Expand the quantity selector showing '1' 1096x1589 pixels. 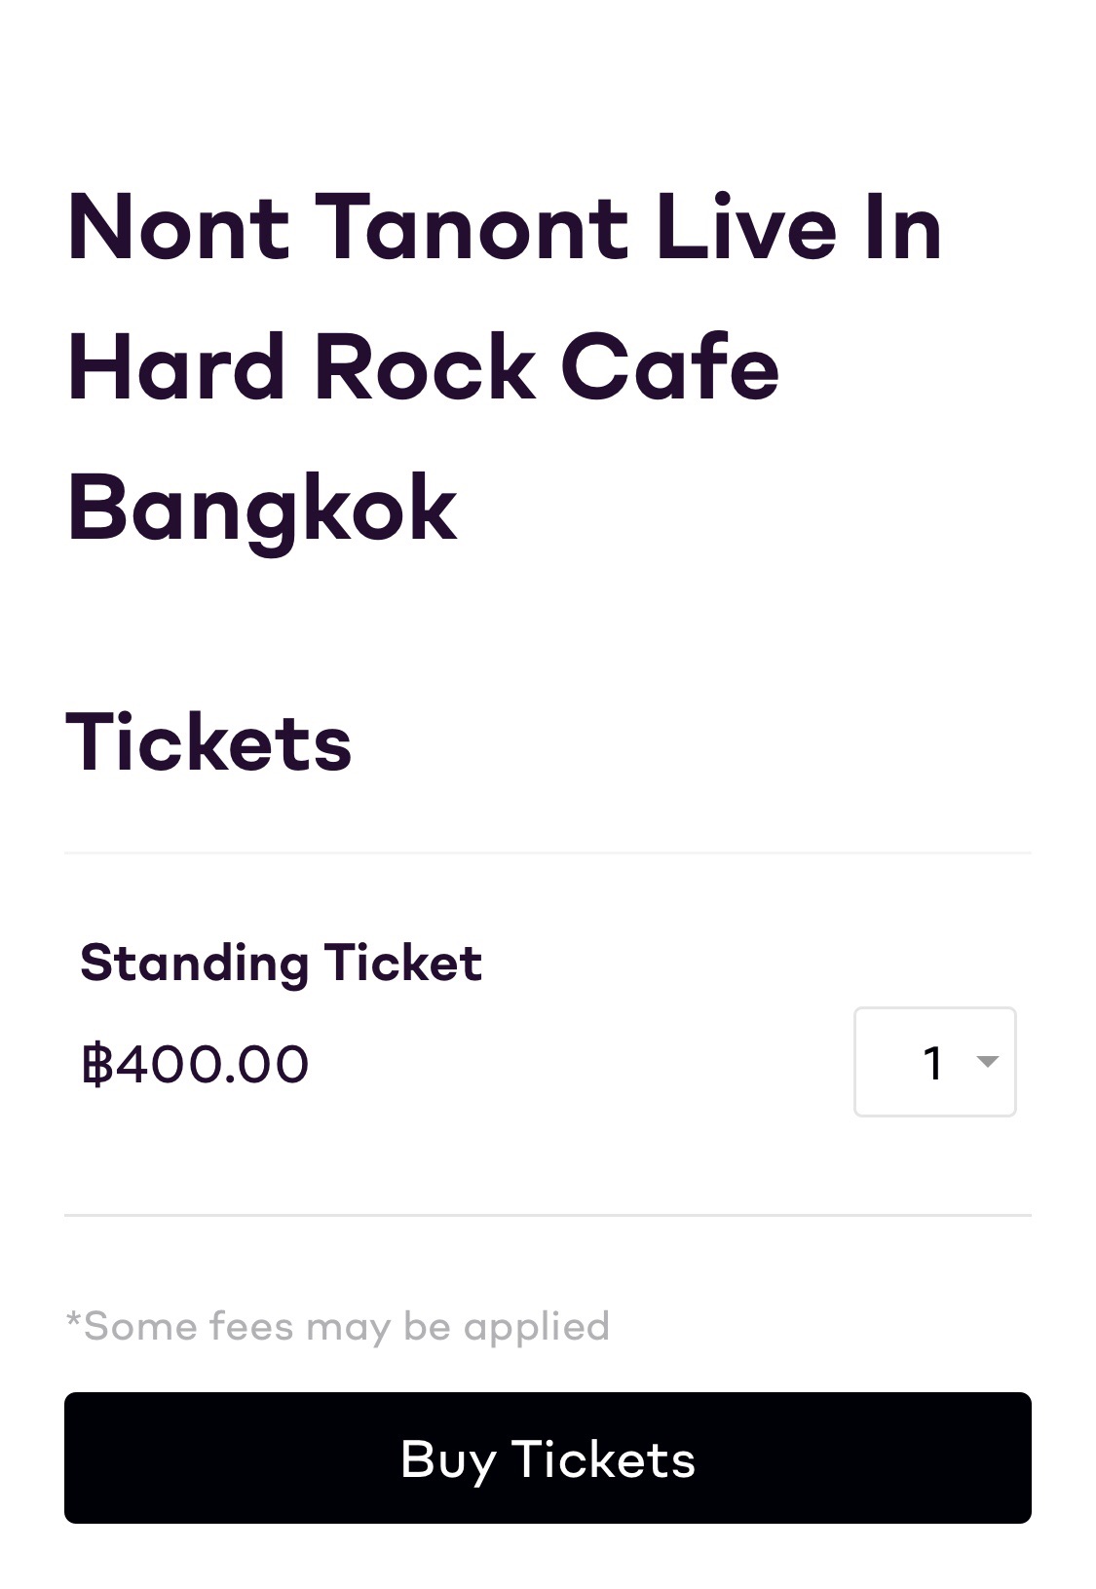pos(933,1062)
